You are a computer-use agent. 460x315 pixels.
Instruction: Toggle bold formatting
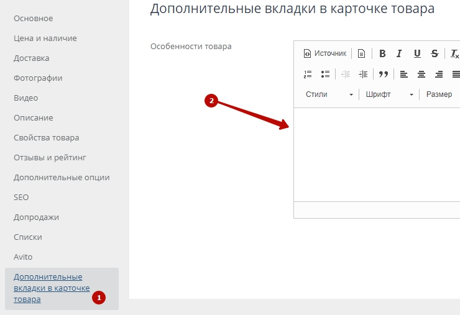pyautogui.click(x=382, y=53)
